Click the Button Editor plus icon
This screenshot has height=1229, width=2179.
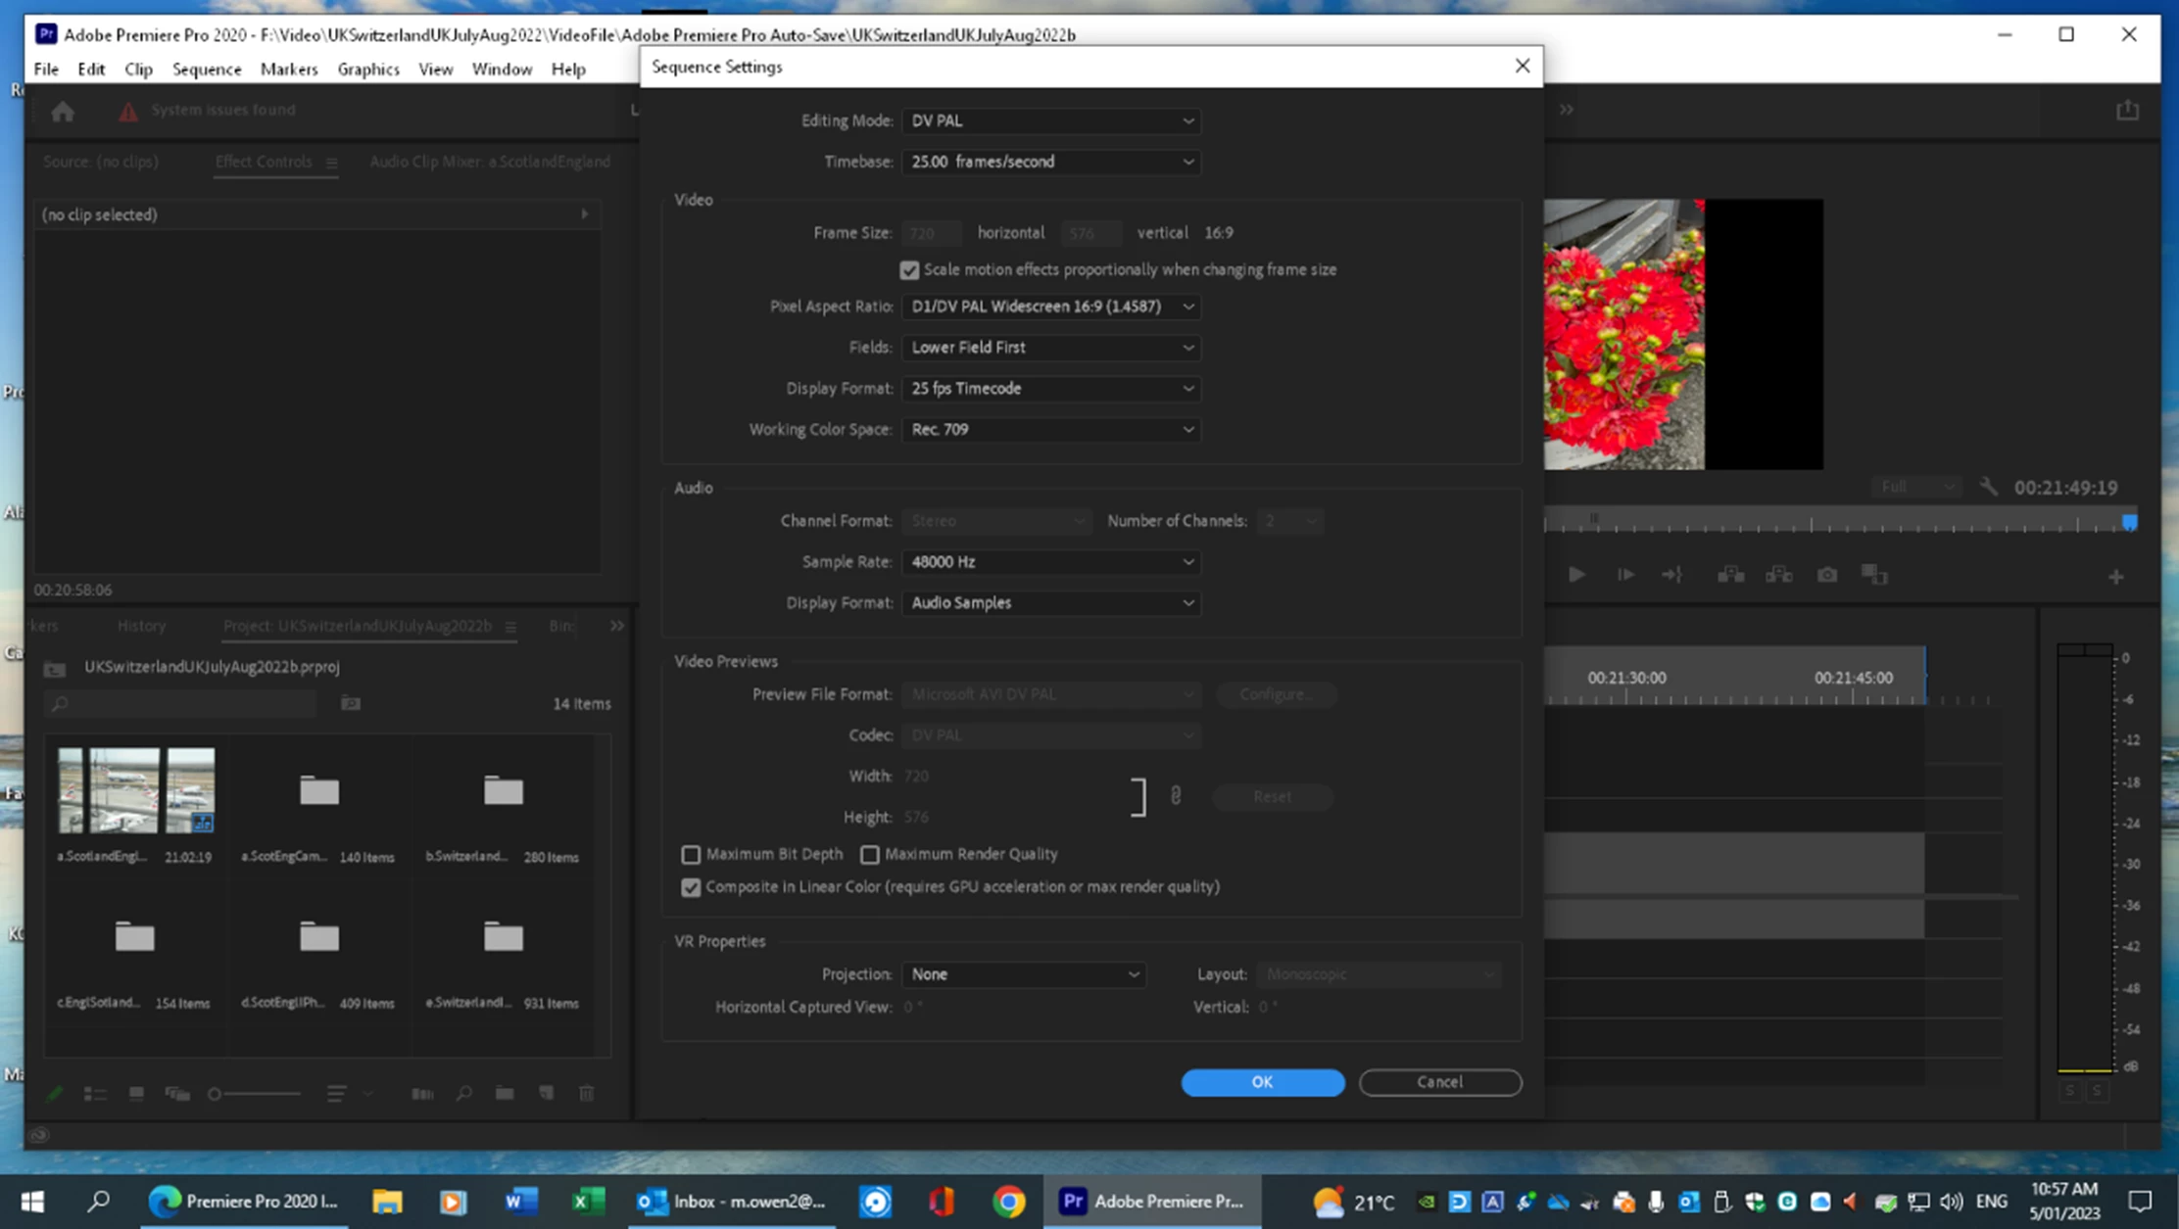(x=2115, y=577)
